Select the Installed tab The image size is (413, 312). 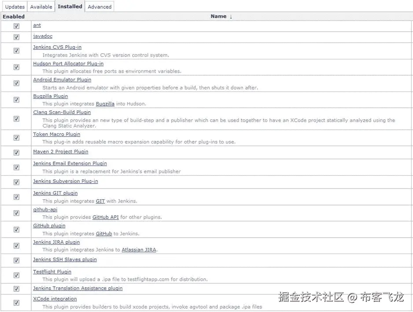(x=70, y=6)
